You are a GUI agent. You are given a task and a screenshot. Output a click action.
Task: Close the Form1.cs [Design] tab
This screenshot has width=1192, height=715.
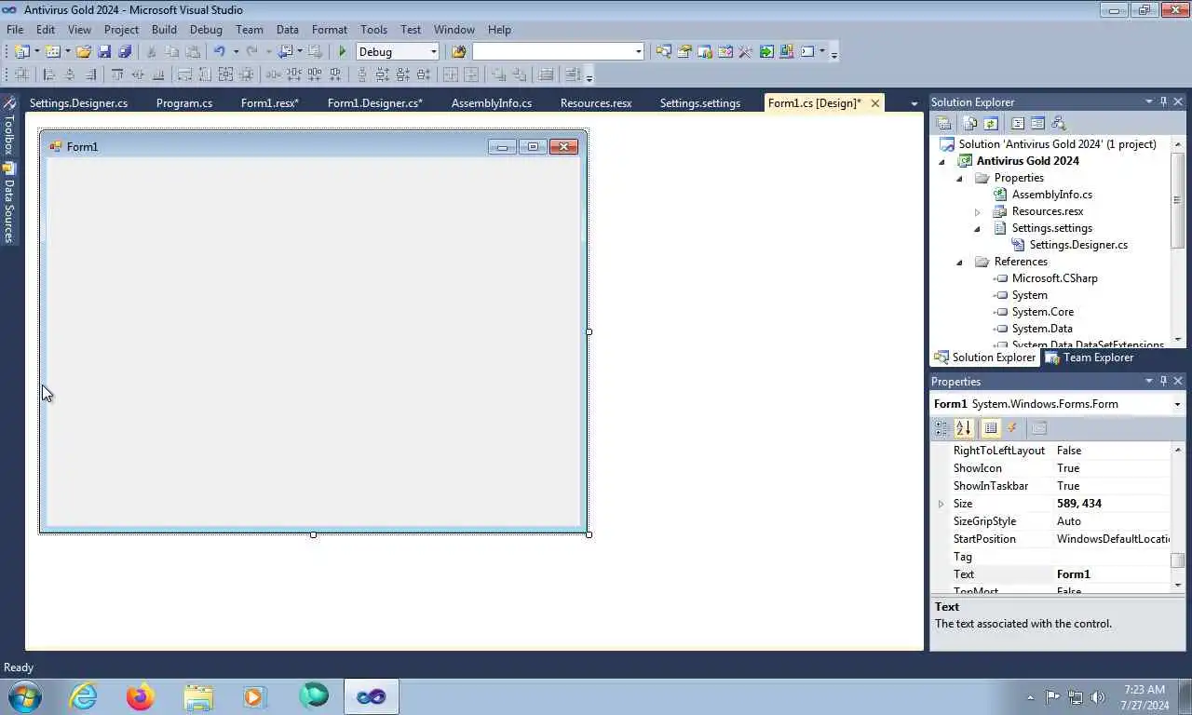click(874, 103)
